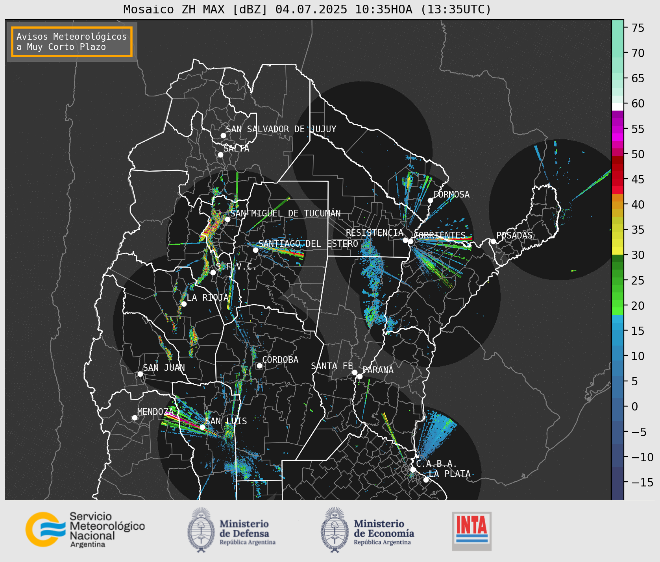Select the Santa Fe city marker
Image resolution: width=660 pixels, height=562 pixels.
[355, 372]
